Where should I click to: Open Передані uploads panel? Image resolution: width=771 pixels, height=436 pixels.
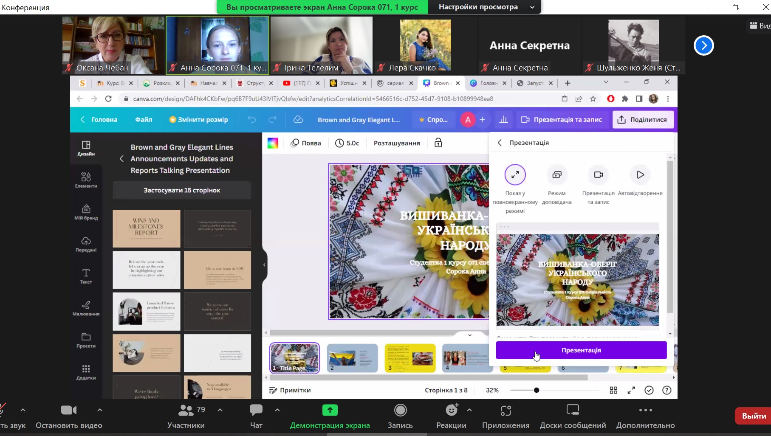click(86, 244)
